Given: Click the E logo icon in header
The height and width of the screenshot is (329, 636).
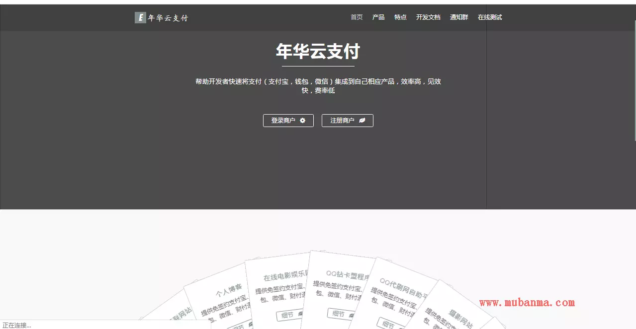Looking at the screenshot, I should point(140,18).
